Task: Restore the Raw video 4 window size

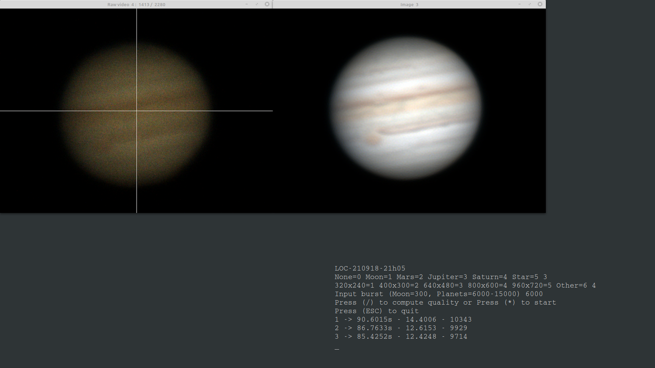Action: coord(257,4)
